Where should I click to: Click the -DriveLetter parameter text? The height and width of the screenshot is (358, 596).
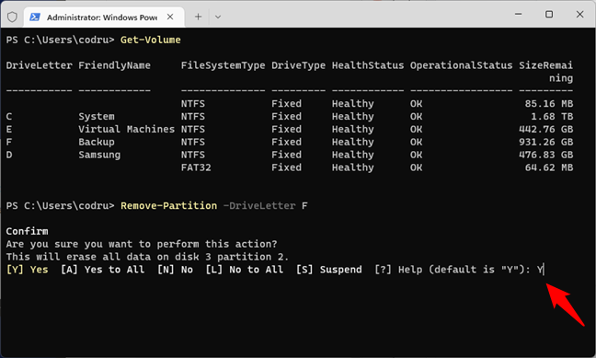(259, 206)
